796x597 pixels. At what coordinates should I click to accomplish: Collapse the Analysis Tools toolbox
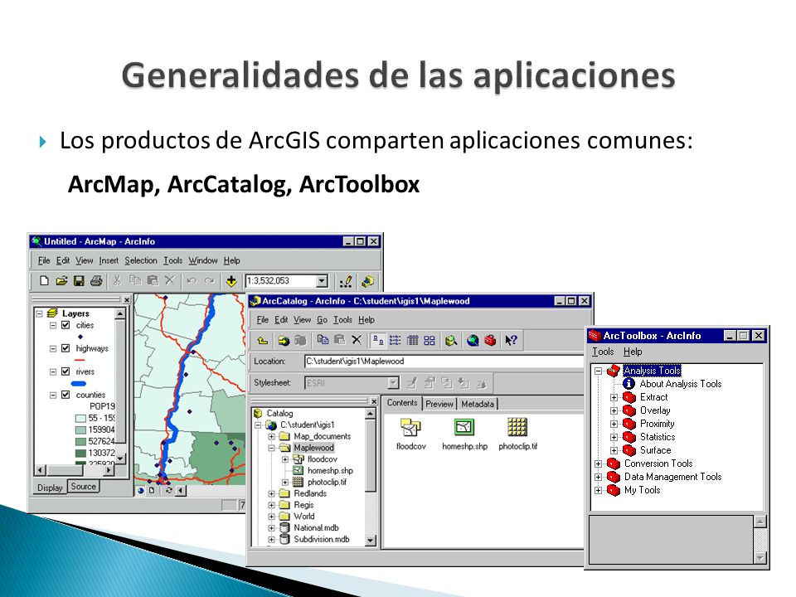(599, 371)
